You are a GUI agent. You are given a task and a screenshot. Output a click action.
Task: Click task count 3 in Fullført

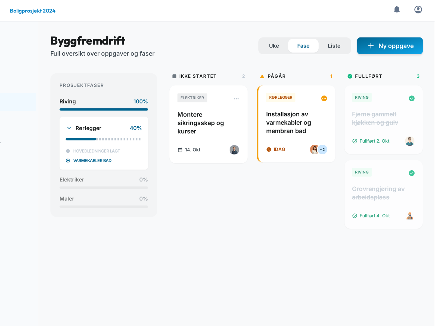pos(418,76)
